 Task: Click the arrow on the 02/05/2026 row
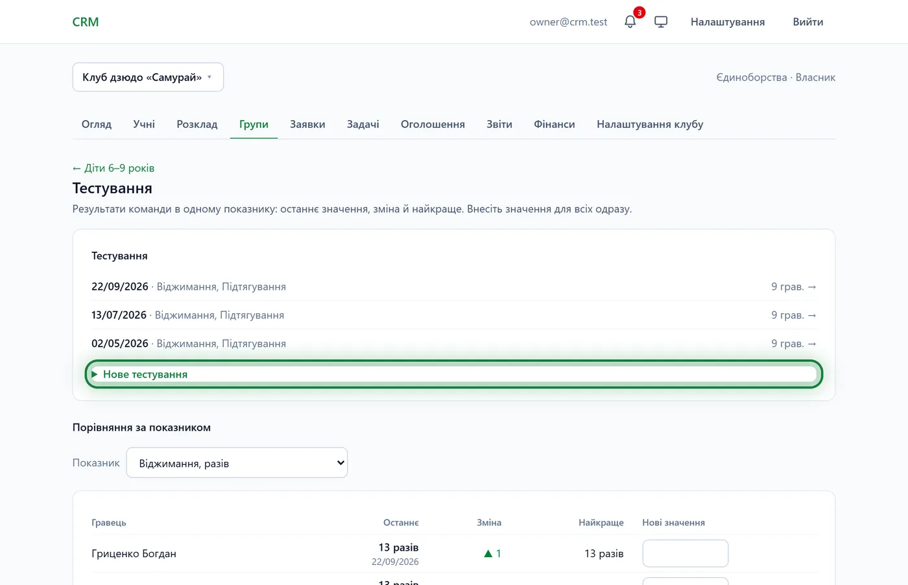812,344
